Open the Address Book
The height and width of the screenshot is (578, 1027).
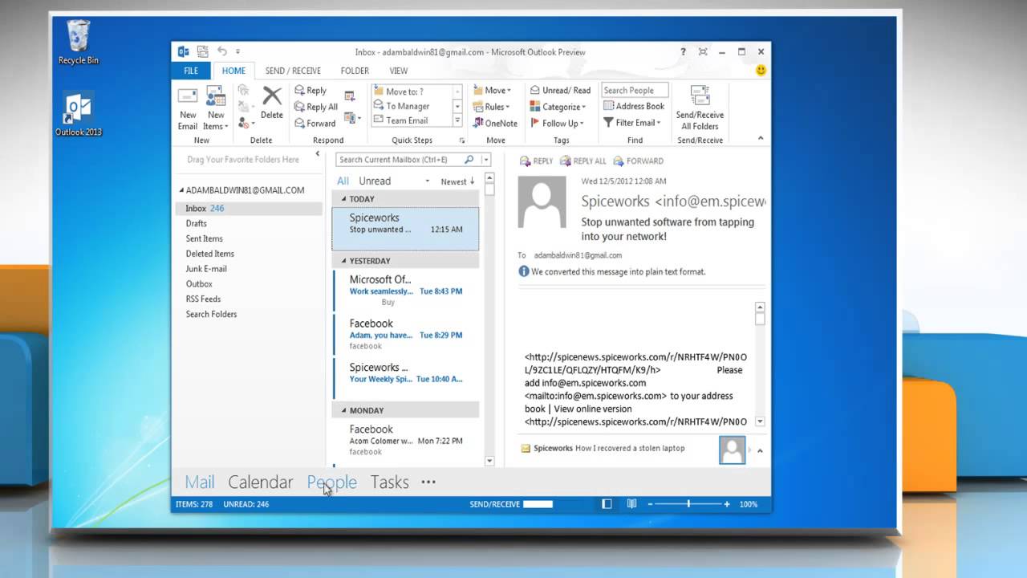tap(634, 106)
